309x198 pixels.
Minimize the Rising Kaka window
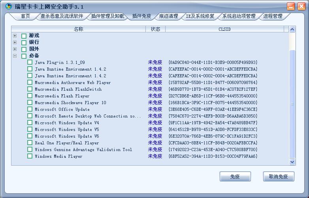[x=291, y=6]
